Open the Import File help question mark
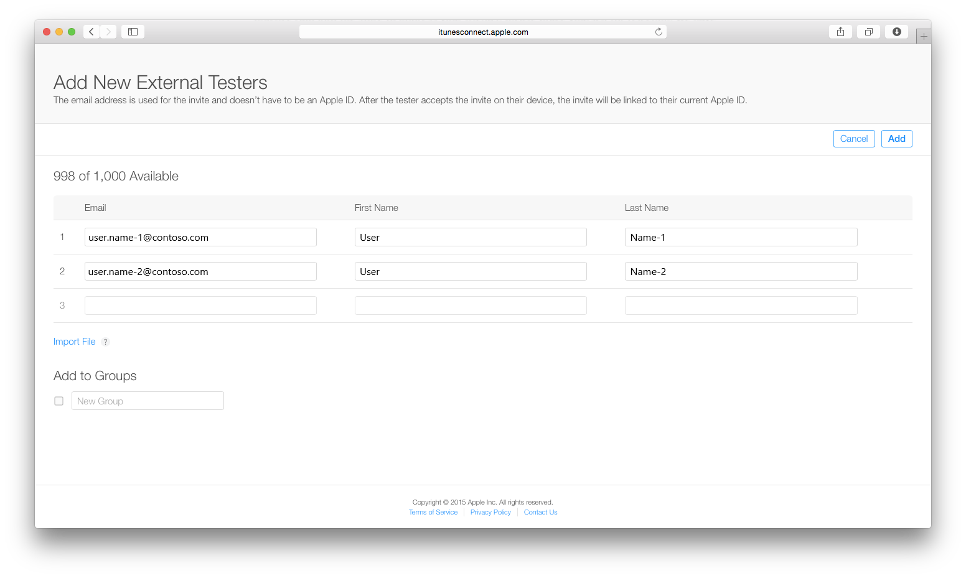Viewport: 966px width, 578px height. [105, 342]
